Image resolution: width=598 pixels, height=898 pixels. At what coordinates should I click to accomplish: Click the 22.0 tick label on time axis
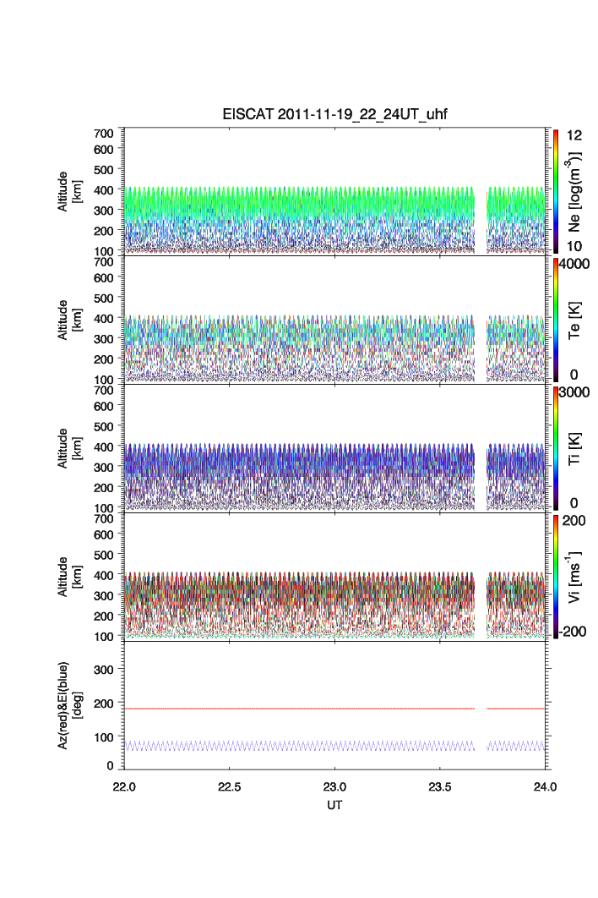coord(125,786)
